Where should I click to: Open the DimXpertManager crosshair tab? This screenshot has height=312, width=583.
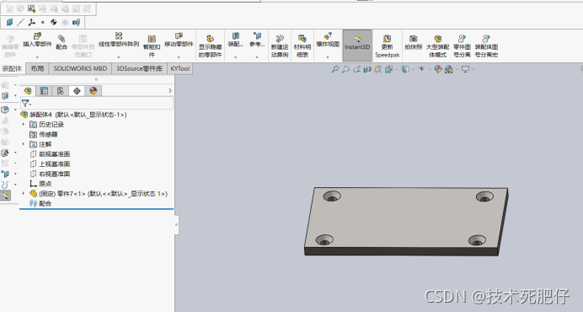(77, 91)
